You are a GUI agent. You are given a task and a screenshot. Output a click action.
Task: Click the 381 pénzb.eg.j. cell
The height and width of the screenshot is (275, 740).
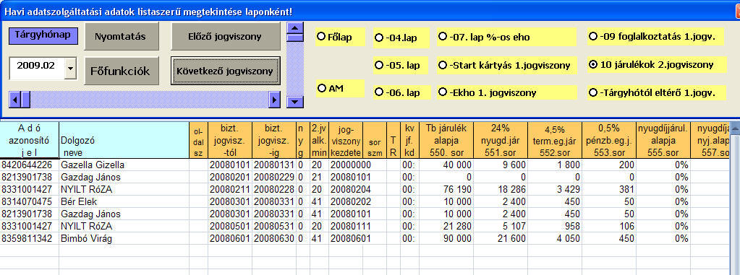tap(609, 189)
